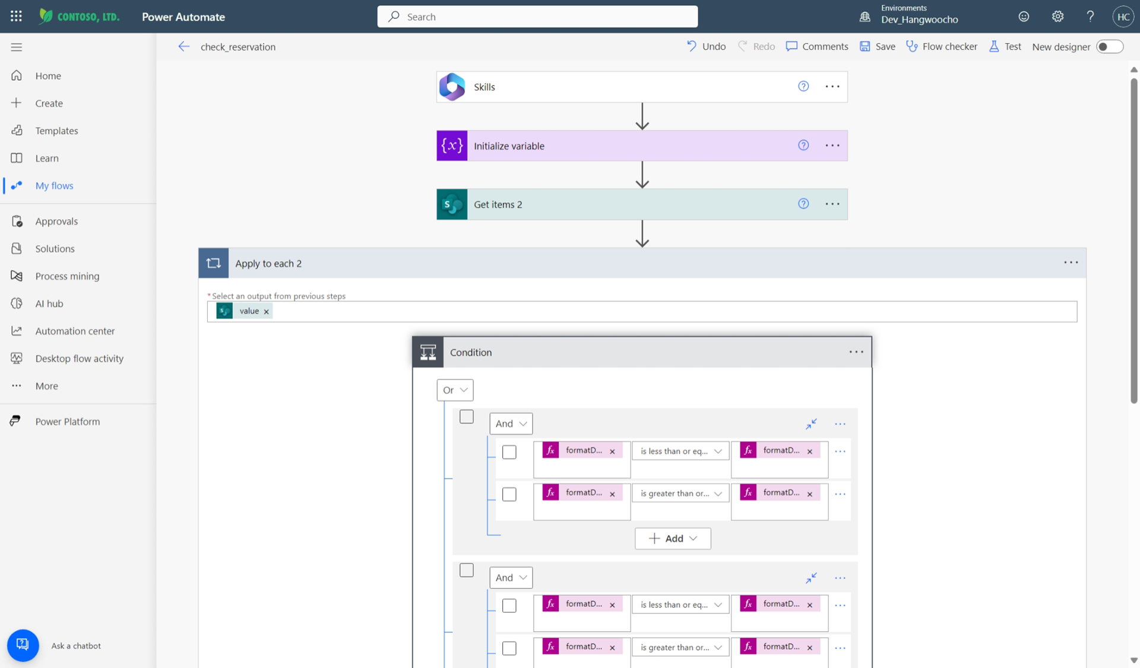Open the second And logic dropdown
Image resolution: width=1140 pixels, height=668 pixels.
(511, 578)
